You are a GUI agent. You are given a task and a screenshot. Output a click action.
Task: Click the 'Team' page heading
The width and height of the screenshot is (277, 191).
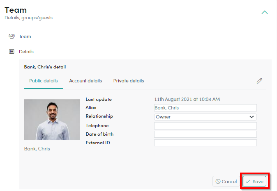(16, 10)
